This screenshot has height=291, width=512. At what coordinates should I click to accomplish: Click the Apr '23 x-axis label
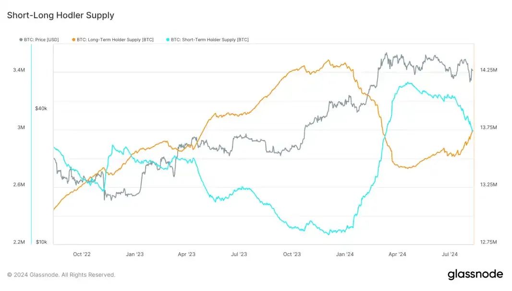coord(186,254)
